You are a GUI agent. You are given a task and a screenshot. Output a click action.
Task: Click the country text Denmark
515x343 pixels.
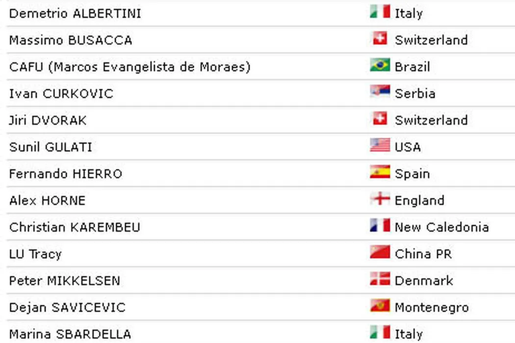(x=424, y=281)
